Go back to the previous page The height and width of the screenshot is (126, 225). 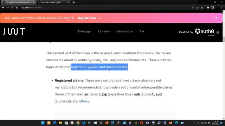tap(3, 8)
